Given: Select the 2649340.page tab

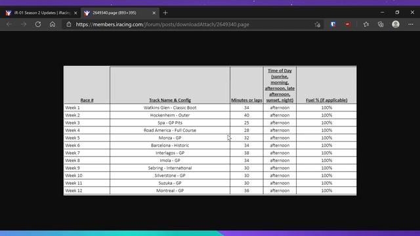Looking at the screenshot, I should click(x=120, y=13).
